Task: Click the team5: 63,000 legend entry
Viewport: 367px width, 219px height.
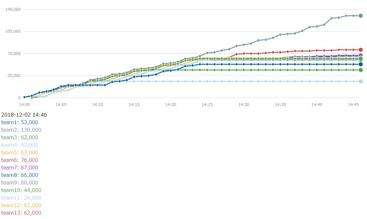Action: [x=20, y=152]
